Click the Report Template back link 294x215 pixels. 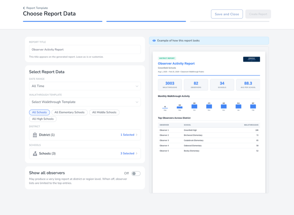tap(37, 8)
